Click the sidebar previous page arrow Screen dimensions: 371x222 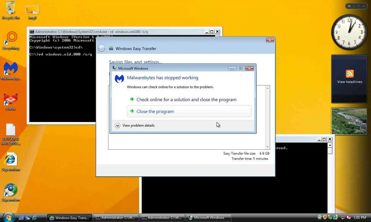[x=358, y=6]
